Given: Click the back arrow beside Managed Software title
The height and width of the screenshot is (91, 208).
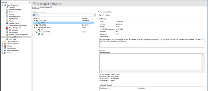Looking at the screenshot, I should [x=34, y=4].
